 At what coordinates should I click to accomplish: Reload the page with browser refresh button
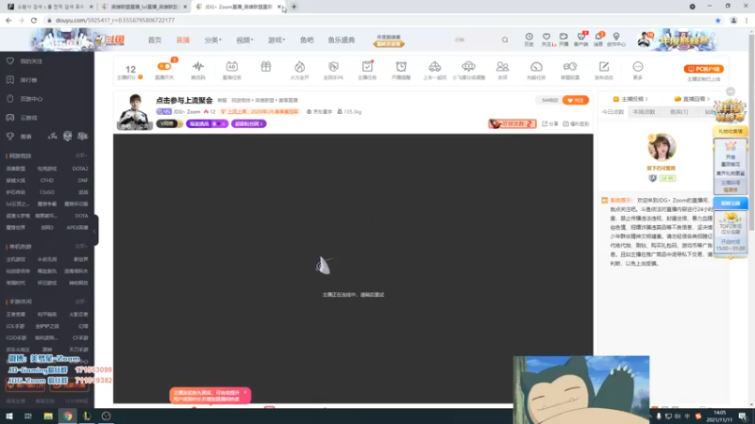pyautogui.click(x=34, y=20)
